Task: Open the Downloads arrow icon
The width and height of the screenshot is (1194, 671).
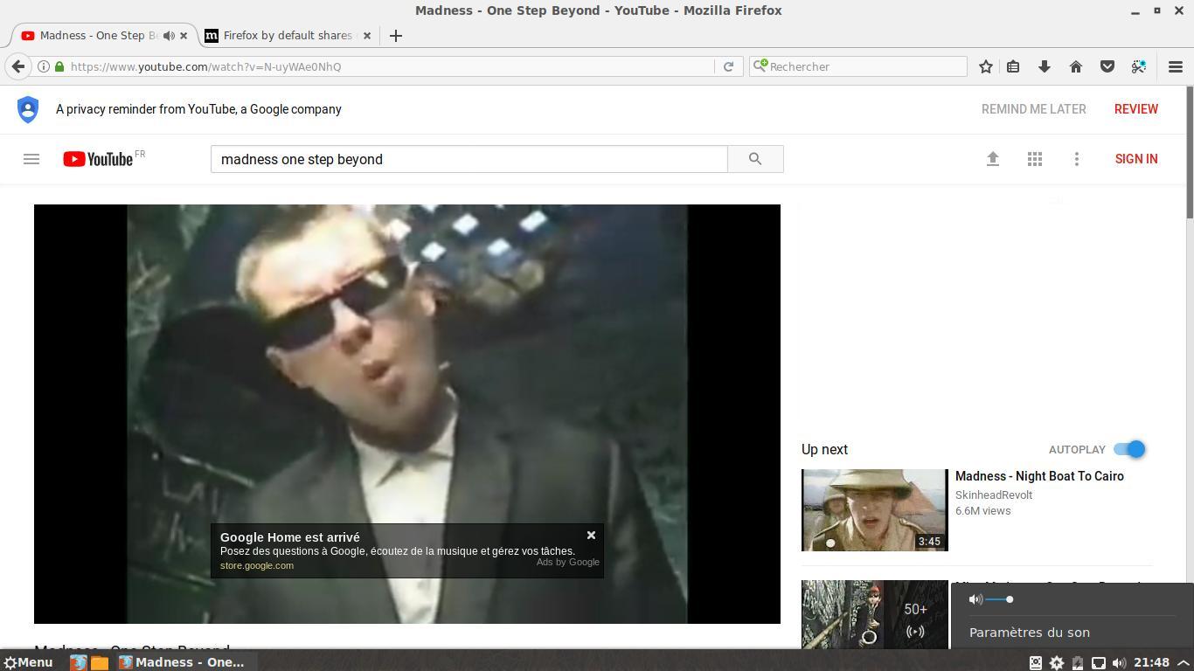Action: [1045, 66]
